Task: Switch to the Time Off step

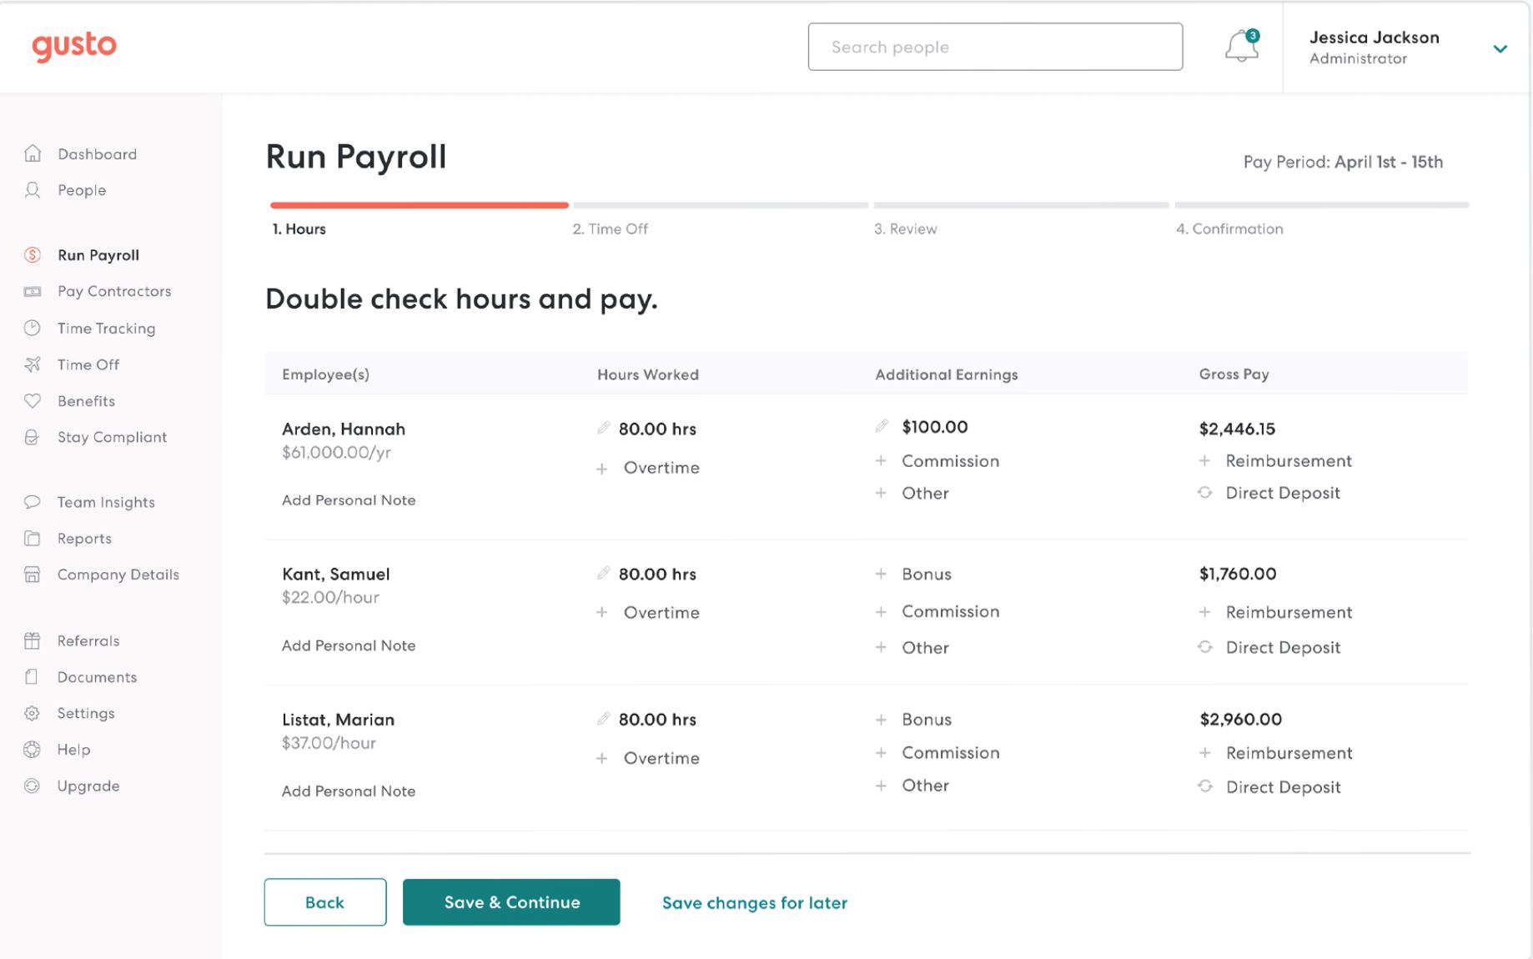Action: tap(610, 228)
